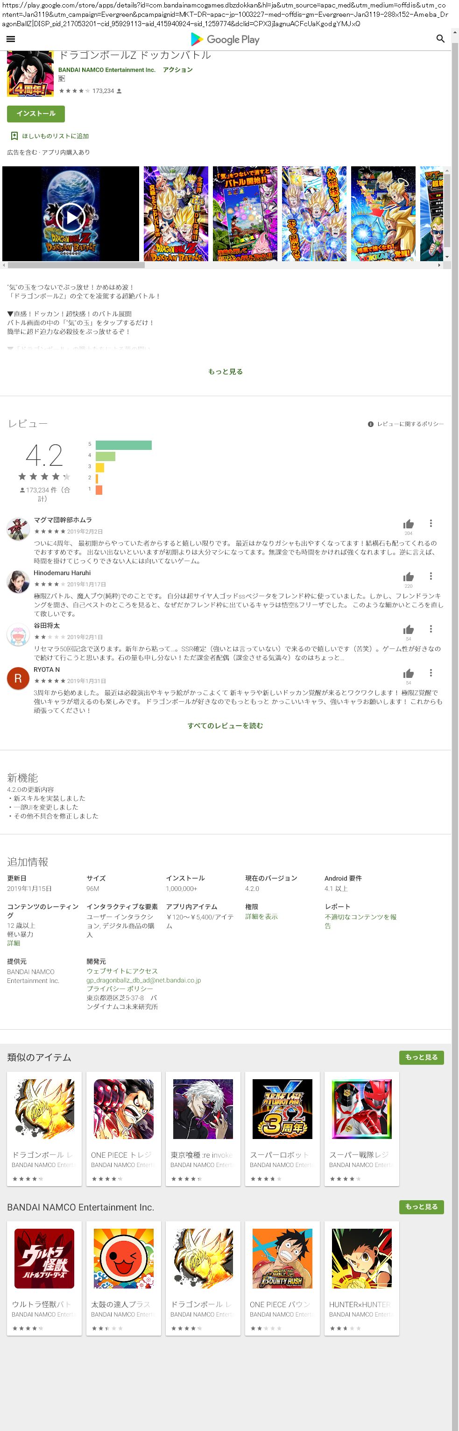The width and height of the screenshot is (459, 1431).
Task: Expand description with もっと見る link
Action: (225, 371)
